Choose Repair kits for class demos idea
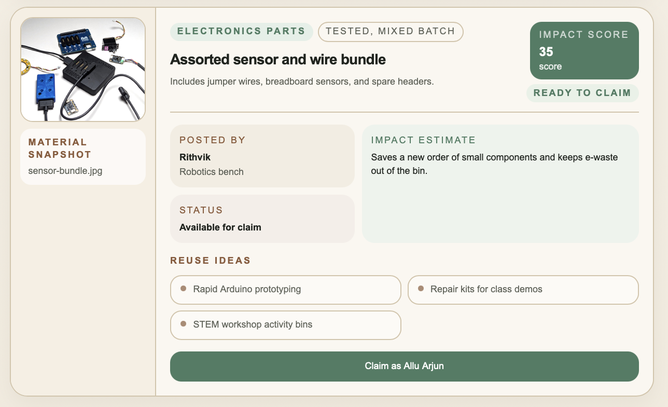This screenshot has width=668, height=407. point(523,289)
